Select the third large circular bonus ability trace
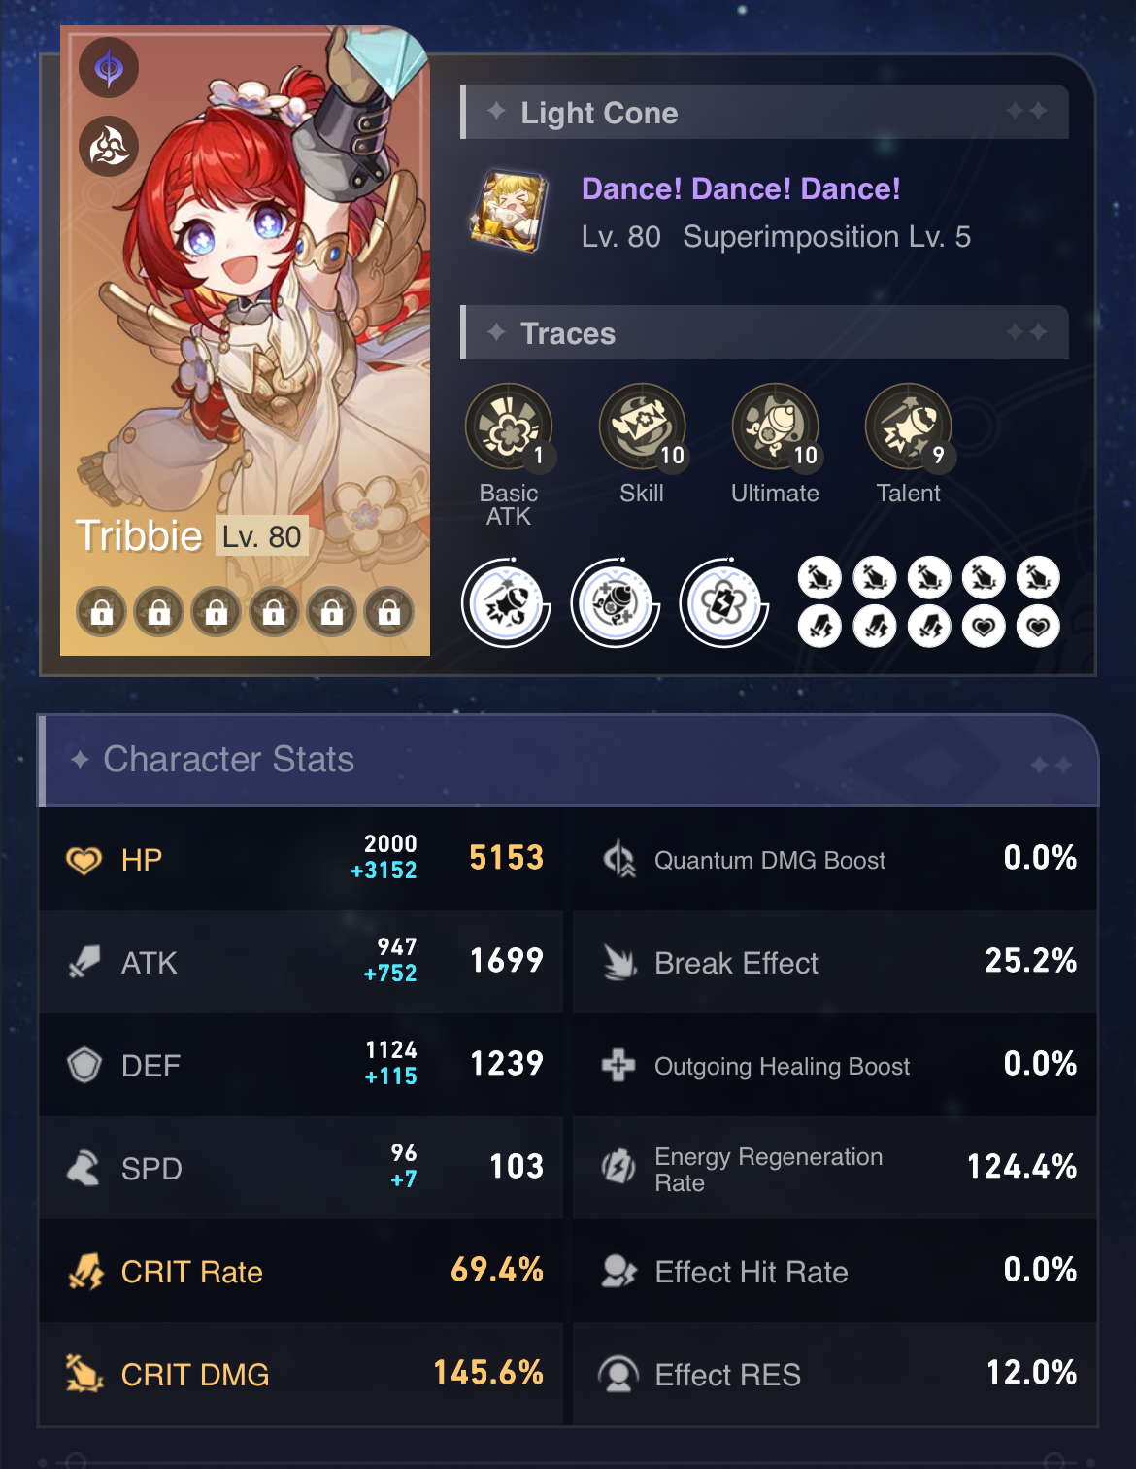 724,603
